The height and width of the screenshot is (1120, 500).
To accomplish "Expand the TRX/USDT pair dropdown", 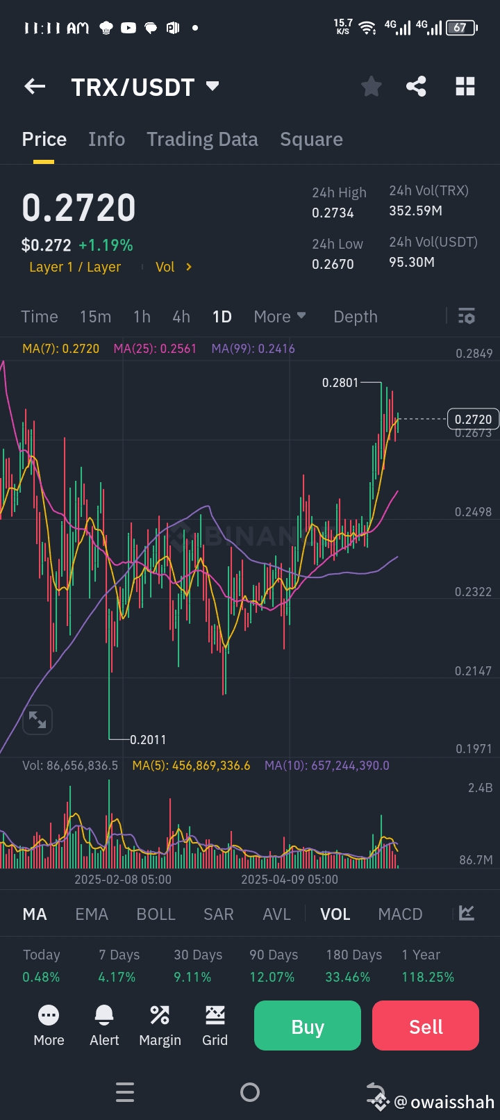I will [212, 87].
